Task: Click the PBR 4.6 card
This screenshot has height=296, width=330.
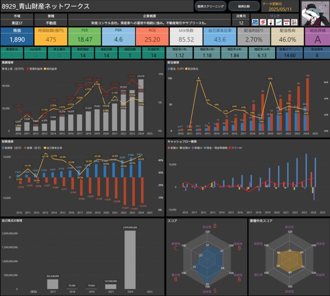Action: point(119,36)
